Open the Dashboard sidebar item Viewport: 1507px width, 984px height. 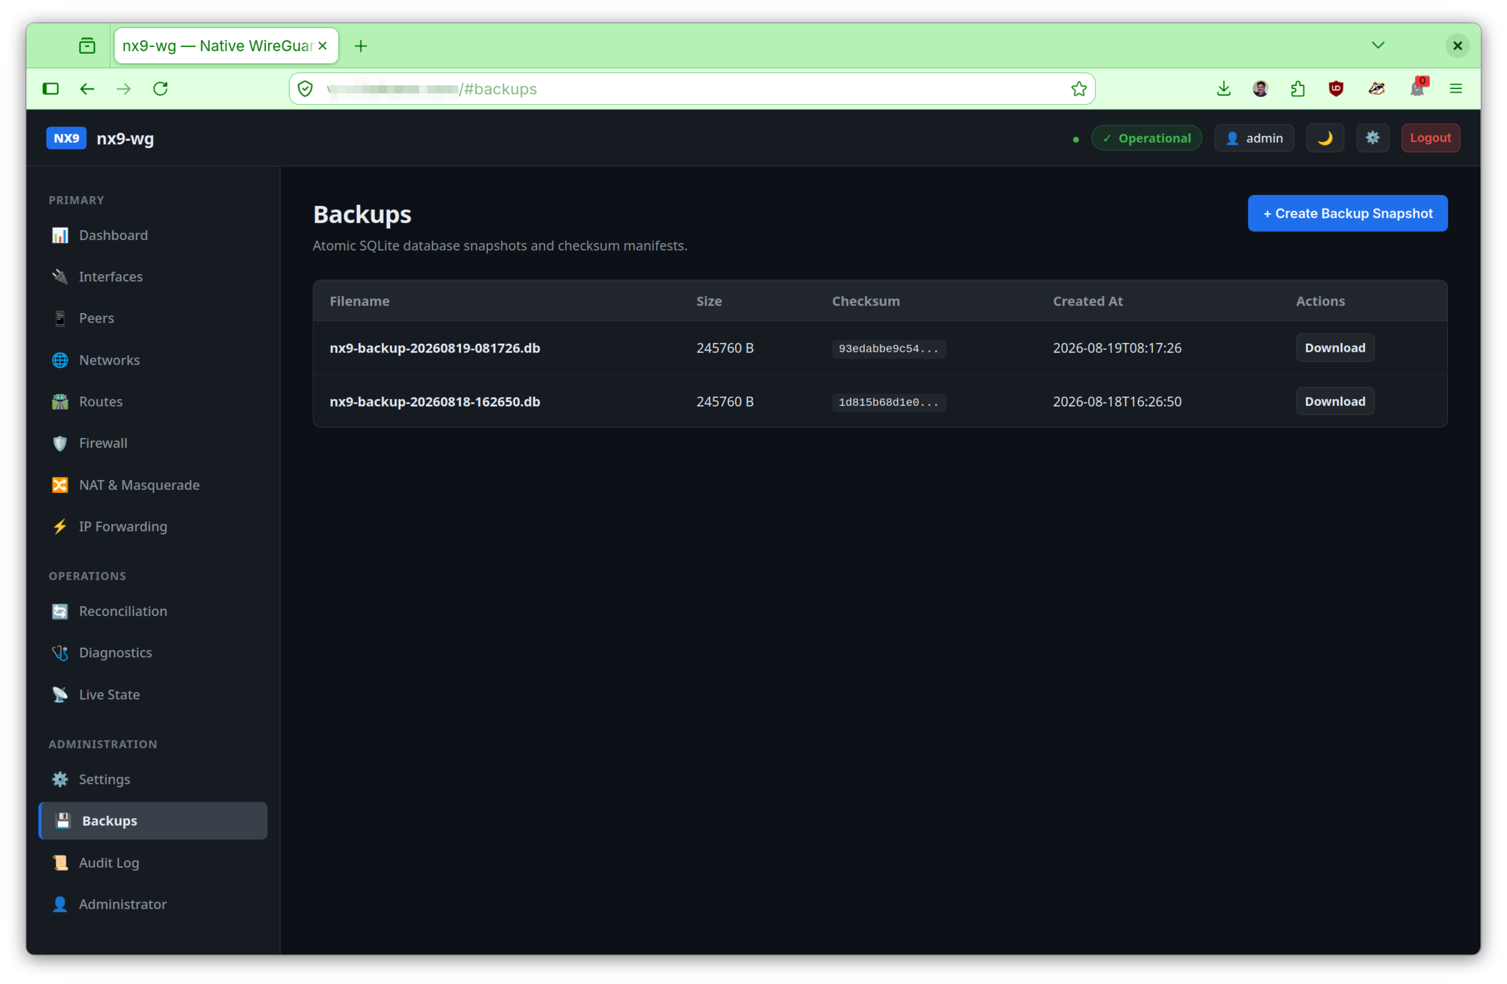[152, 236]
